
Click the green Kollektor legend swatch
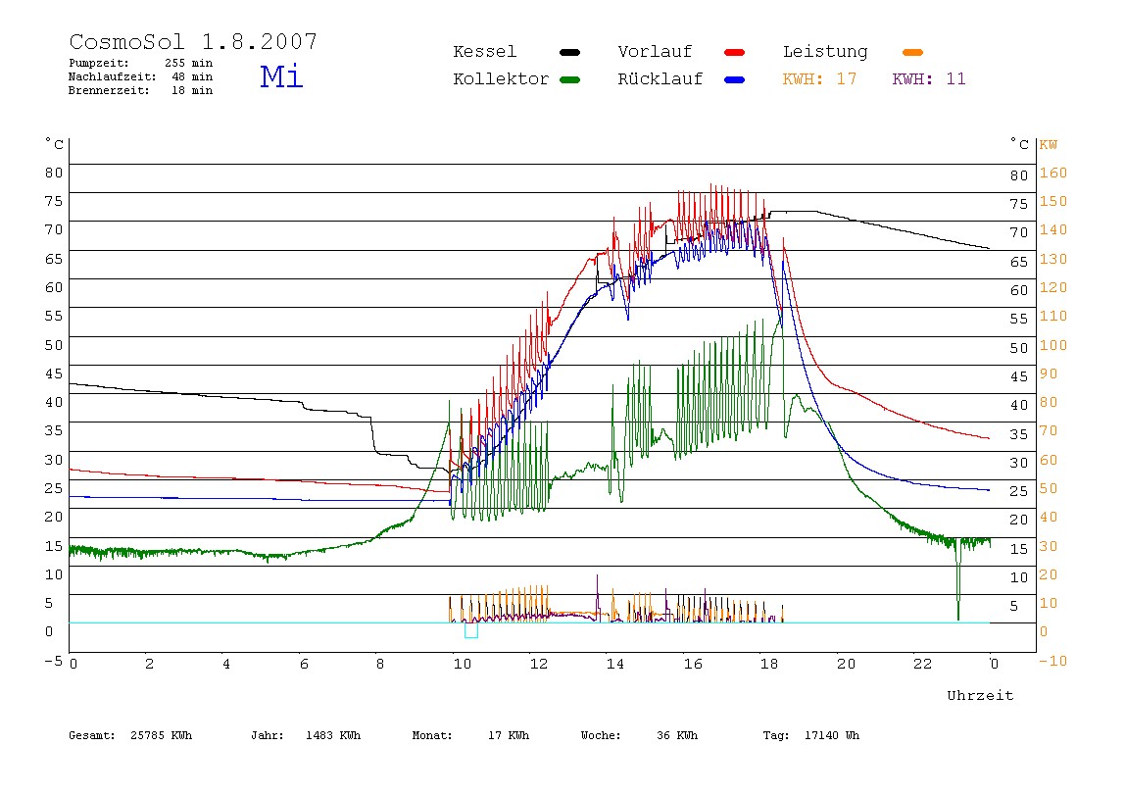coord(569,79)
